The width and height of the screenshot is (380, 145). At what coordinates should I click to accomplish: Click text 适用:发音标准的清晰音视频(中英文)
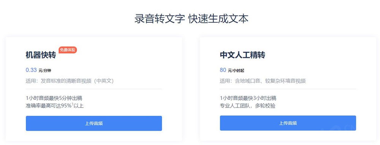[70, 81]
